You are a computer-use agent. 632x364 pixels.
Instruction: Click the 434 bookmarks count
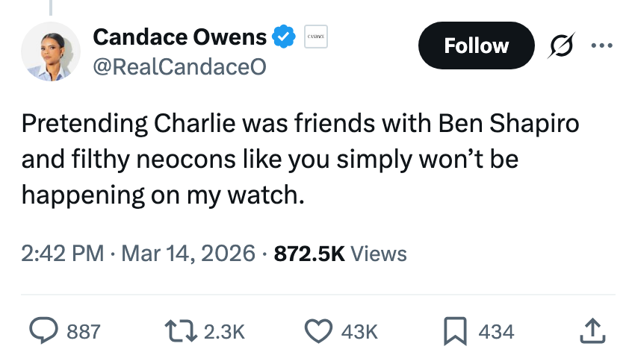click(496, 331)
